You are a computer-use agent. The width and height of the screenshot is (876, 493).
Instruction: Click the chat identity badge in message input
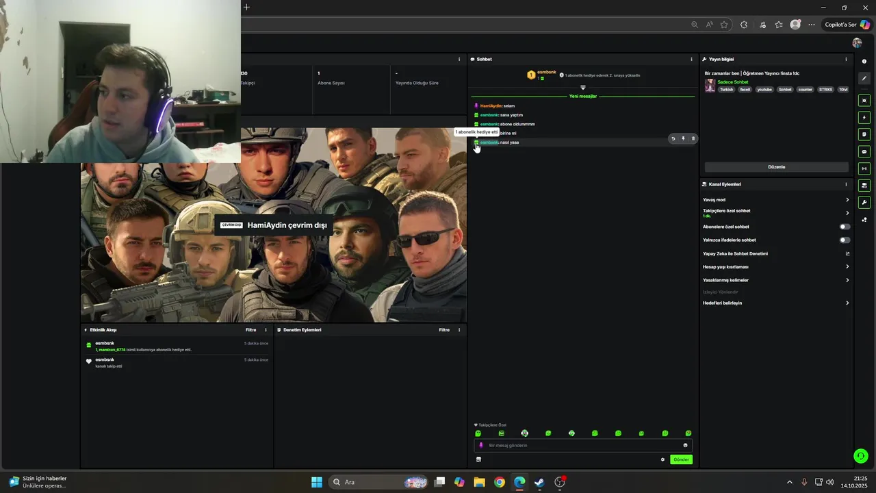pyautogui.click(x=480, y=445)
